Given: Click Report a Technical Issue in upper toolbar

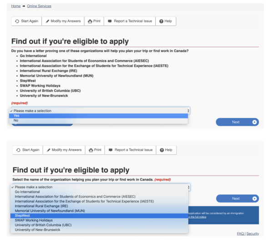Looking at the screenshot, I should pyautogui.click(x=130, y=21).
